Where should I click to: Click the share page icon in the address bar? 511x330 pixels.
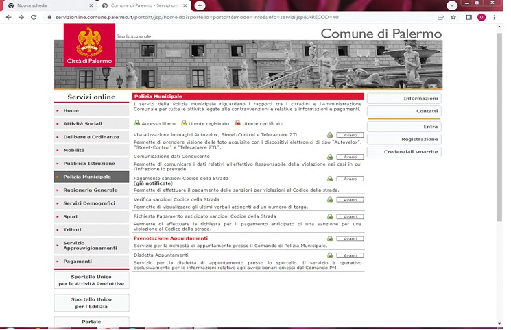click(440, 17)
